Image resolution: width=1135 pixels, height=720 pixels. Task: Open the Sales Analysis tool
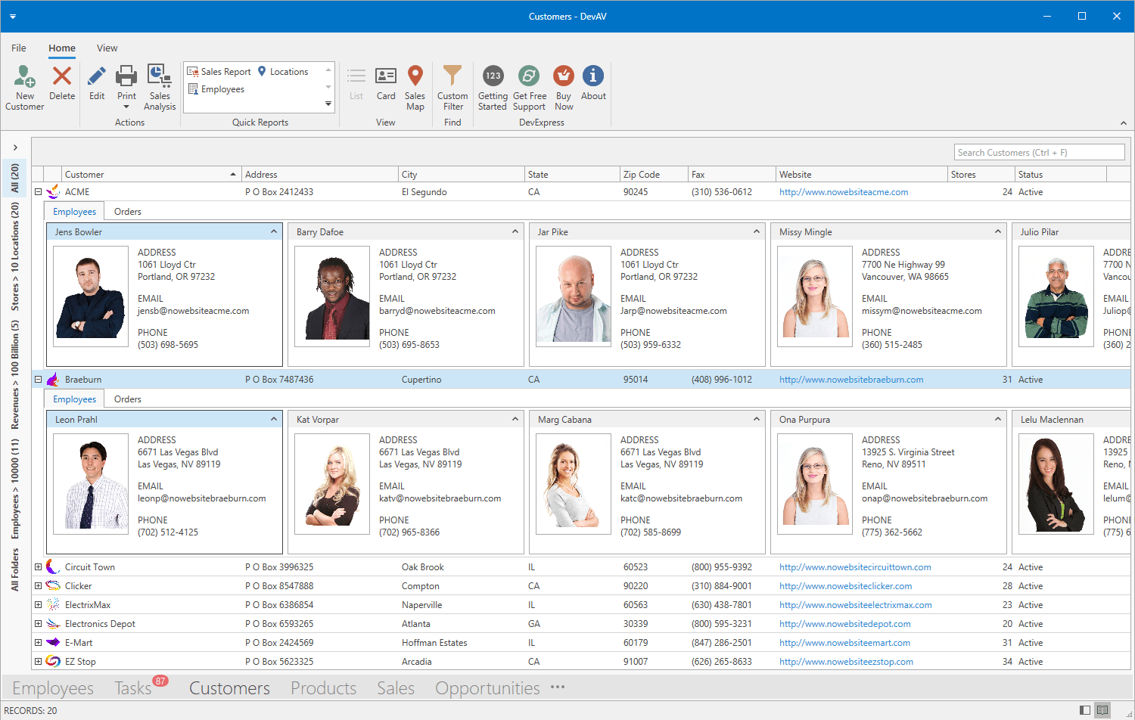click(160, 77)
